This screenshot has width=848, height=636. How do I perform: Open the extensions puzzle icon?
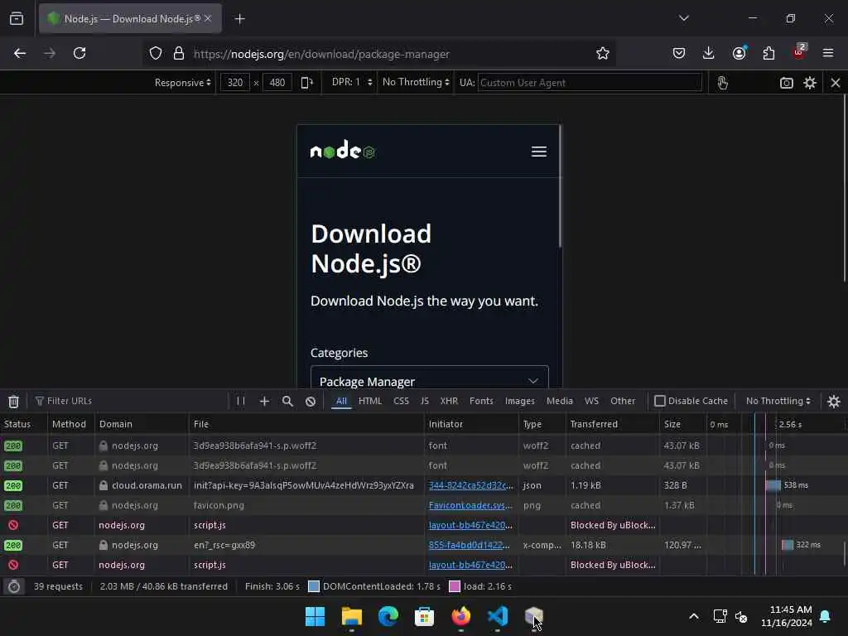(768, 53)
